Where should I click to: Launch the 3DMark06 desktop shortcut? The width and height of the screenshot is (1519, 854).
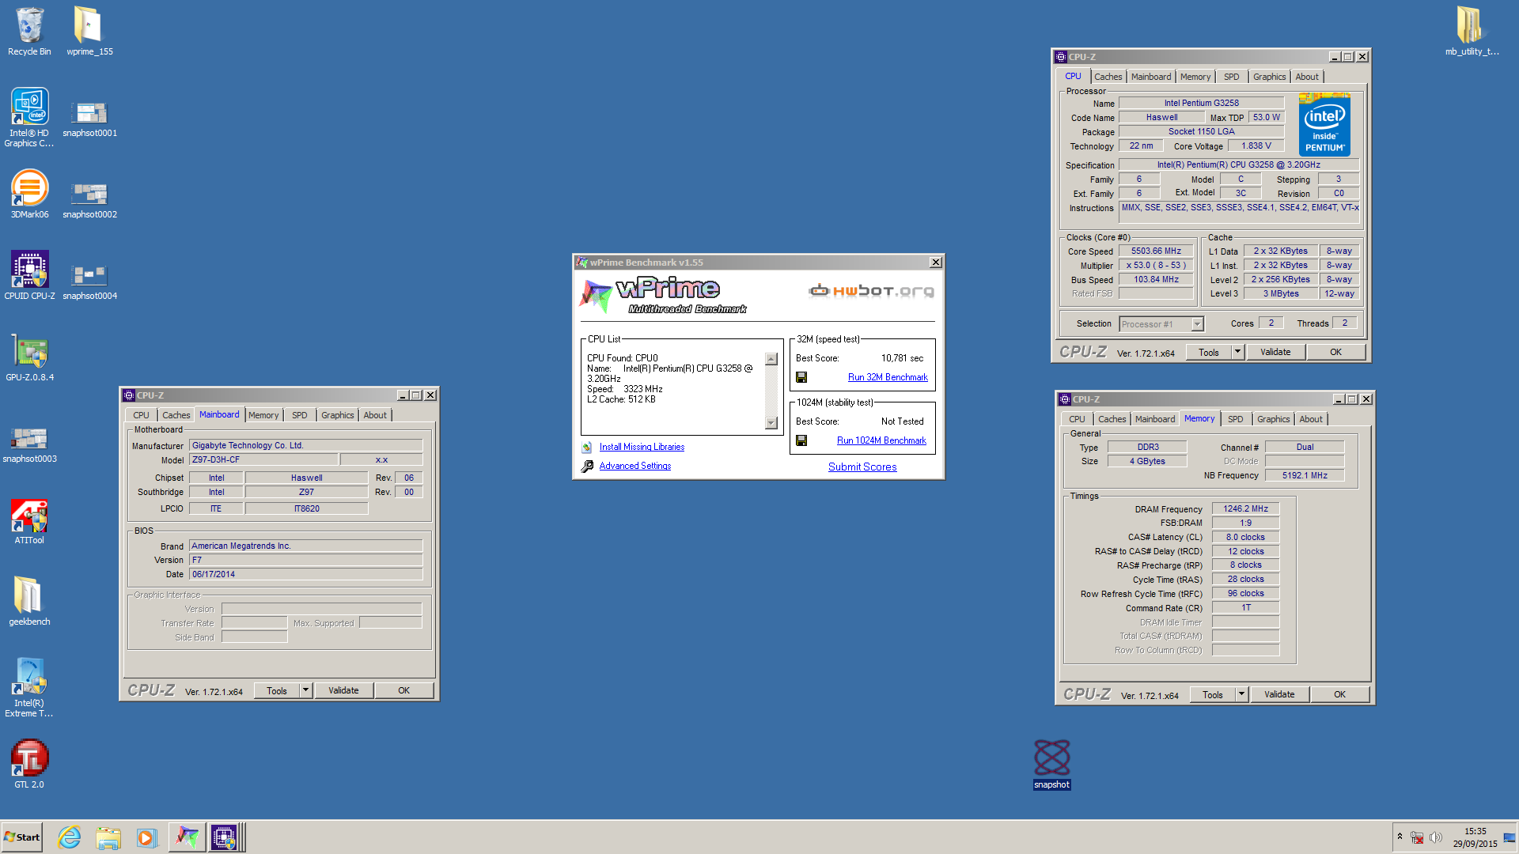pyautogui.click(x=29, y=194)
